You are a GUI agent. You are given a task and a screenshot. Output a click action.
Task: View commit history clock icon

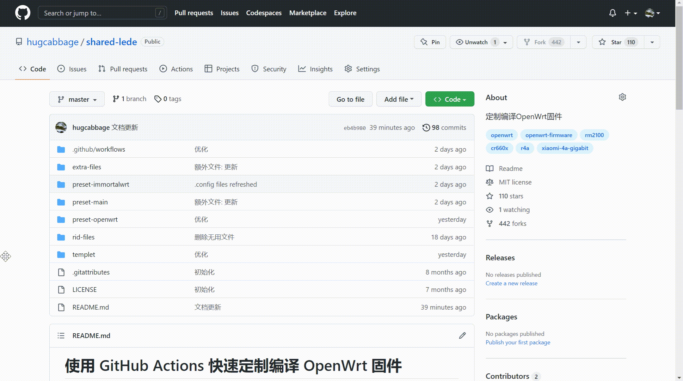pyautogui.click(x=426, y=128)
